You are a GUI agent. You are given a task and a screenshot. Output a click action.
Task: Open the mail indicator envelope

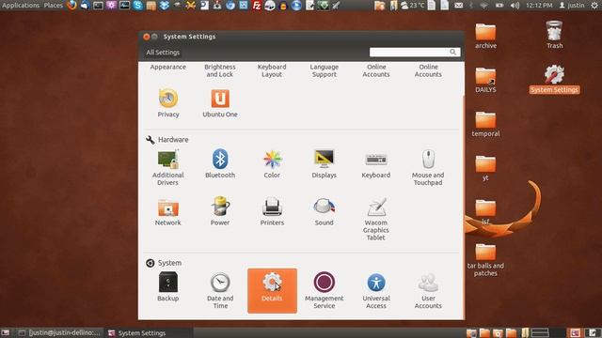[458, 6]
